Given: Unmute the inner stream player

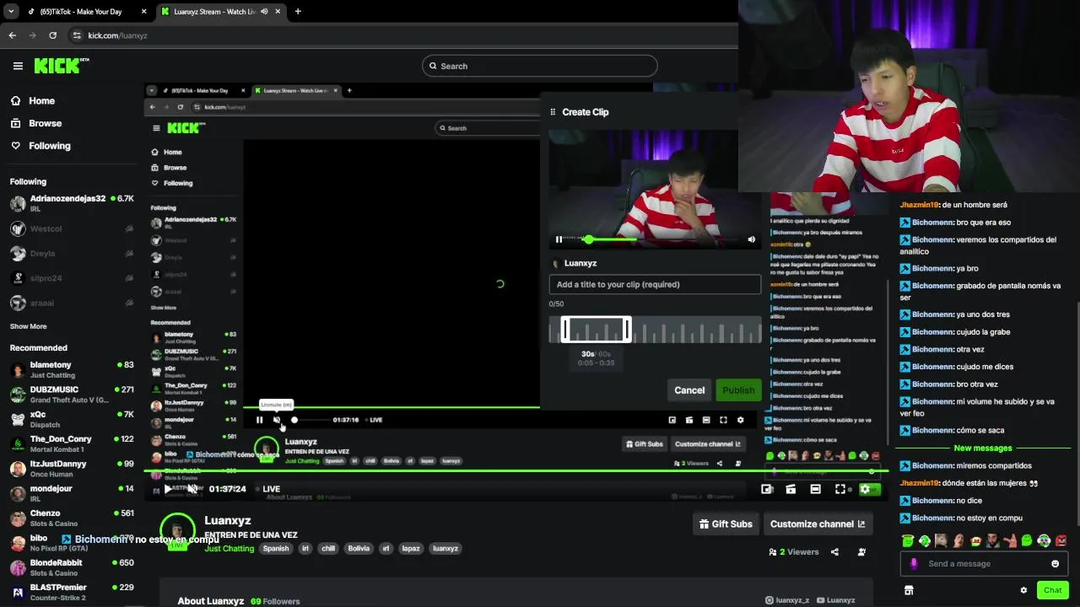Looking at the screenshot, I should (x=277, y=420).
